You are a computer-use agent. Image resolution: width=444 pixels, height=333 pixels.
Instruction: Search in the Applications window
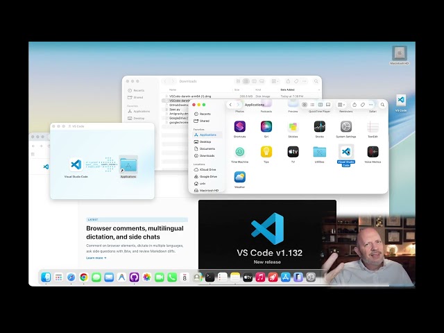pos(382,105)
